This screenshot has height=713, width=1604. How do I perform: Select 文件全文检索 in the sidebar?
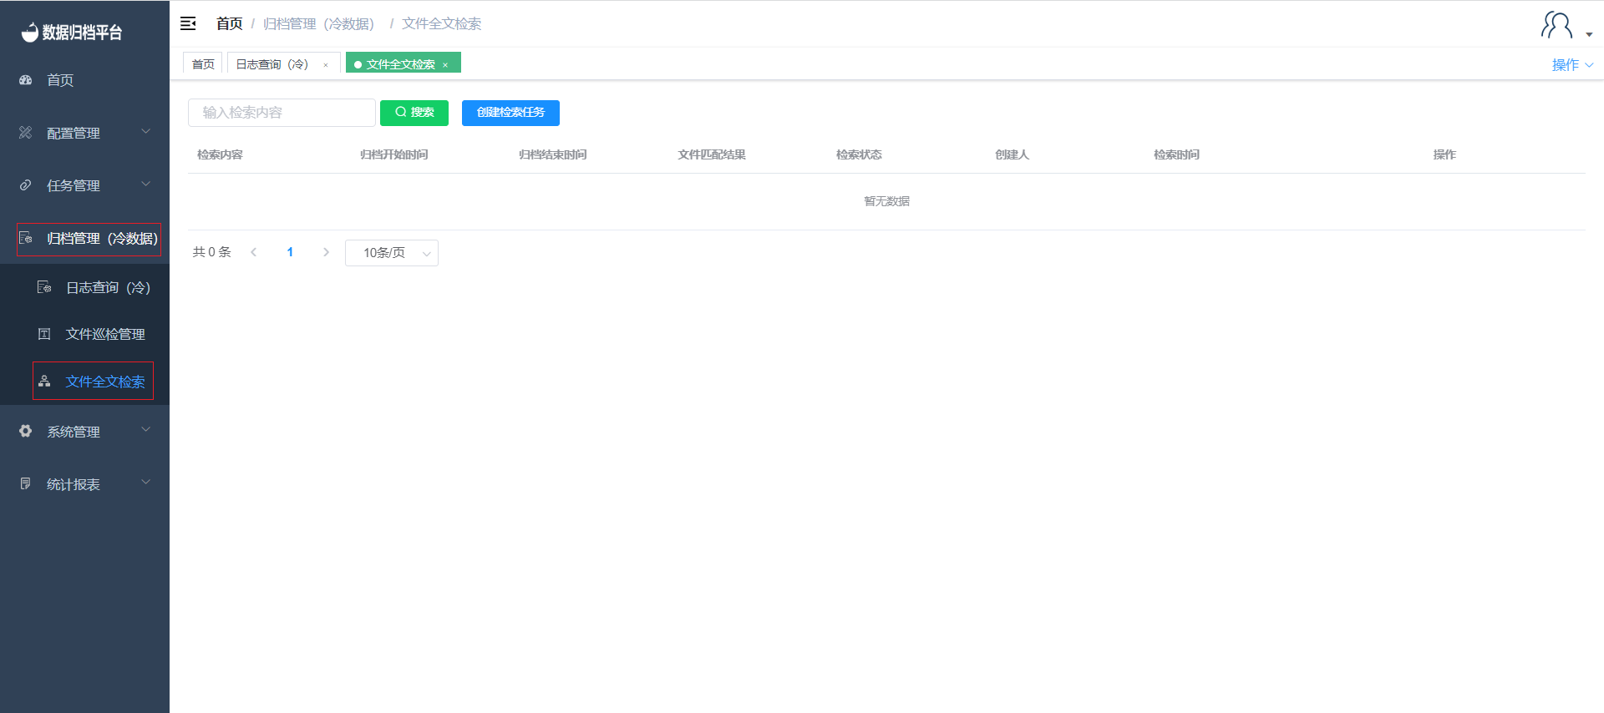coord(84,382)
